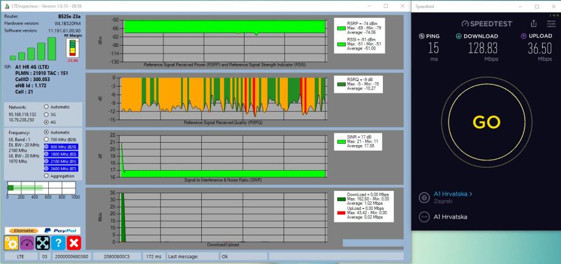Click the purple speedometer icon
Image resolution: width=561 pixels, height=264 pixels.
tap(27, 243)
